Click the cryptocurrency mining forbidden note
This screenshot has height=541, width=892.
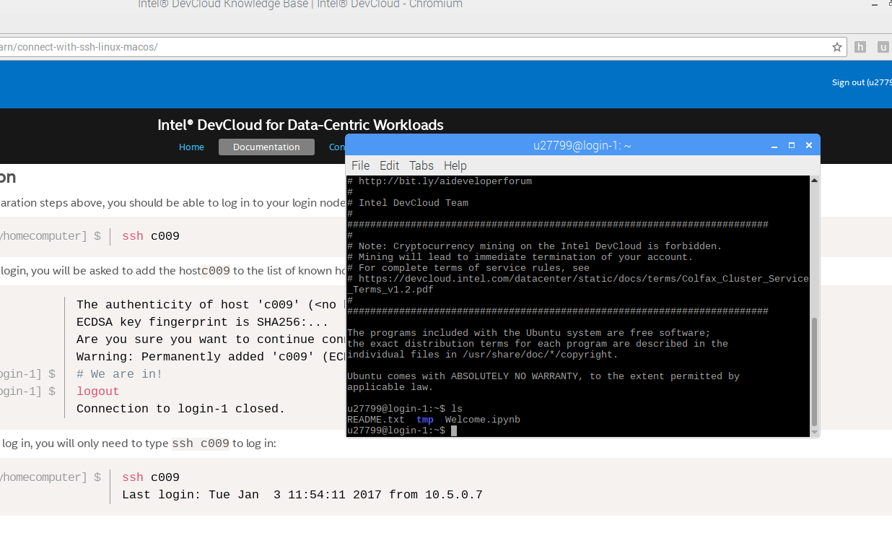tap(535, 246)
